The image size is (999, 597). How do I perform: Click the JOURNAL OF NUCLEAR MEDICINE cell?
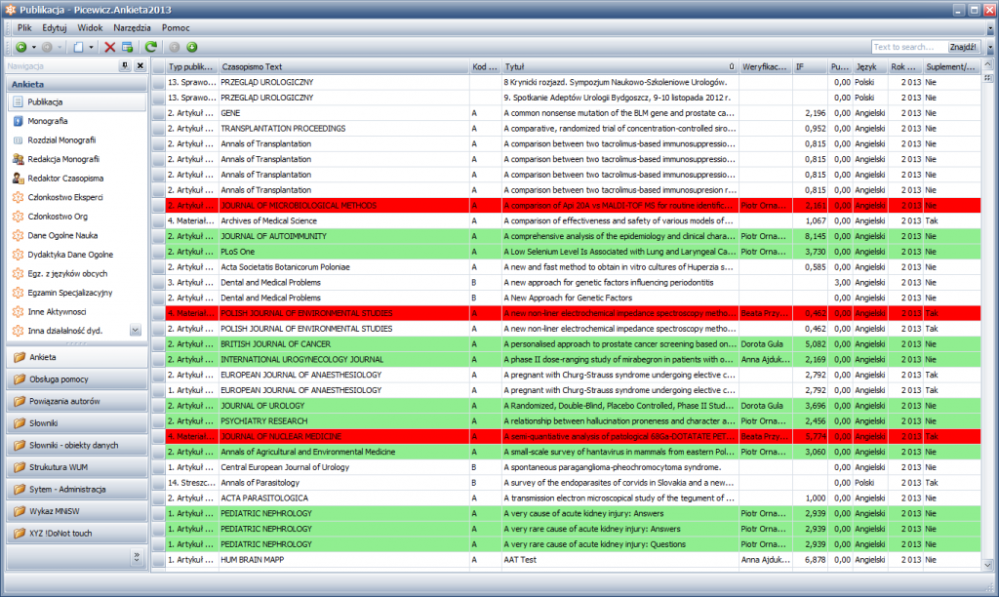tap(342, 436)
